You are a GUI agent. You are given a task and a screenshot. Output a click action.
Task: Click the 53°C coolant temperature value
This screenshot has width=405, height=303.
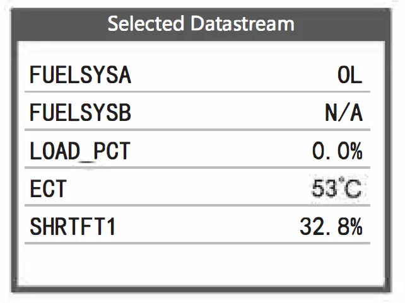click(337, 189)
